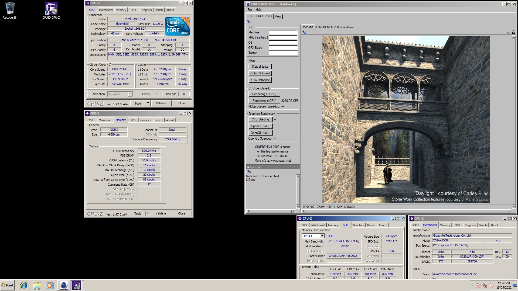This screenshot has width=518, height=291.
Task: Click the To Clipboard button
Action: 260,73
